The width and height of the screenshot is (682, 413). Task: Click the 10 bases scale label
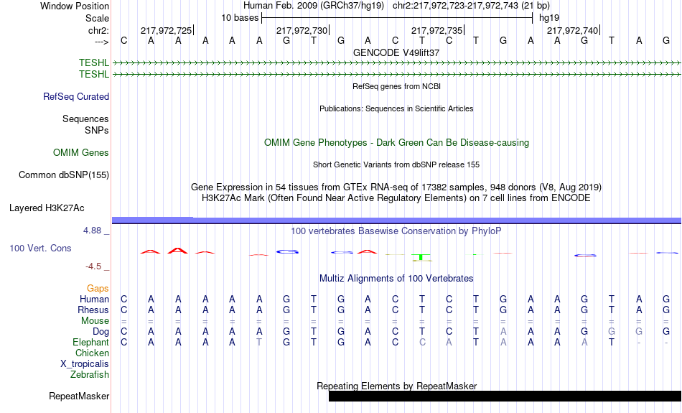click(240, 18)
